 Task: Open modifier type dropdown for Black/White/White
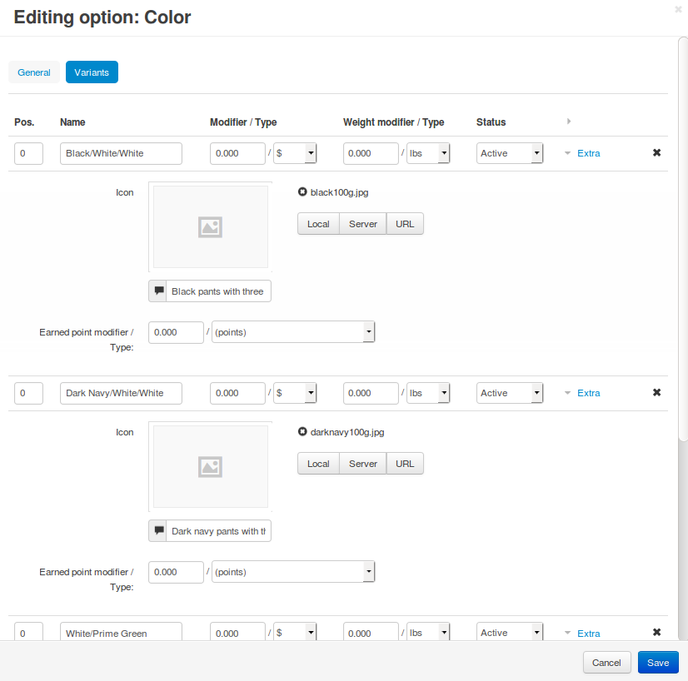click(x=295, y=153)
